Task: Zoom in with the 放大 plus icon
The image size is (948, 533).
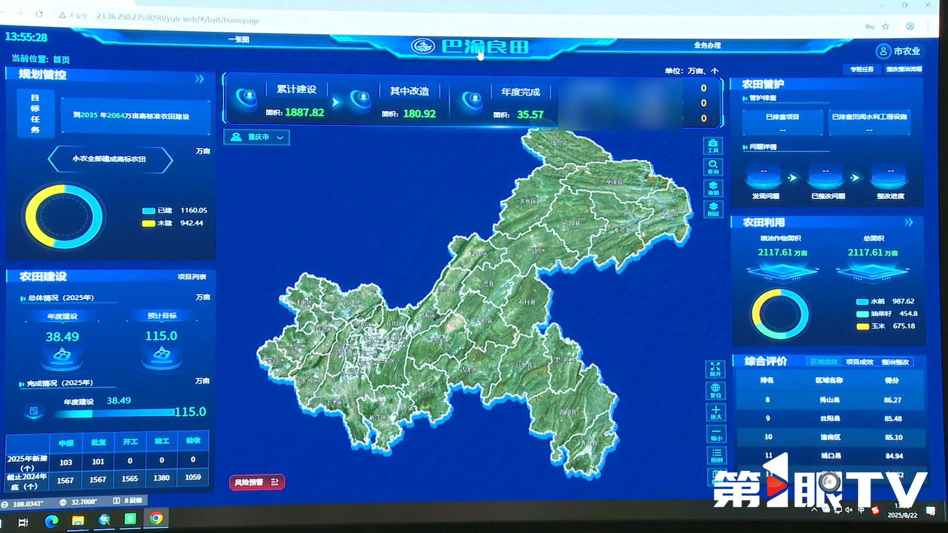Action: 715,412
